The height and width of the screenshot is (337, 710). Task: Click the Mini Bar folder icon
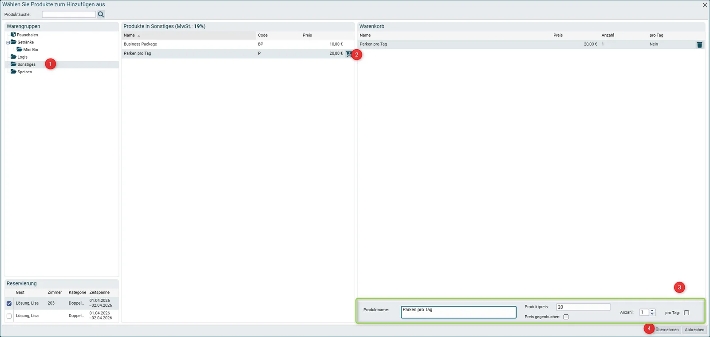20,49
